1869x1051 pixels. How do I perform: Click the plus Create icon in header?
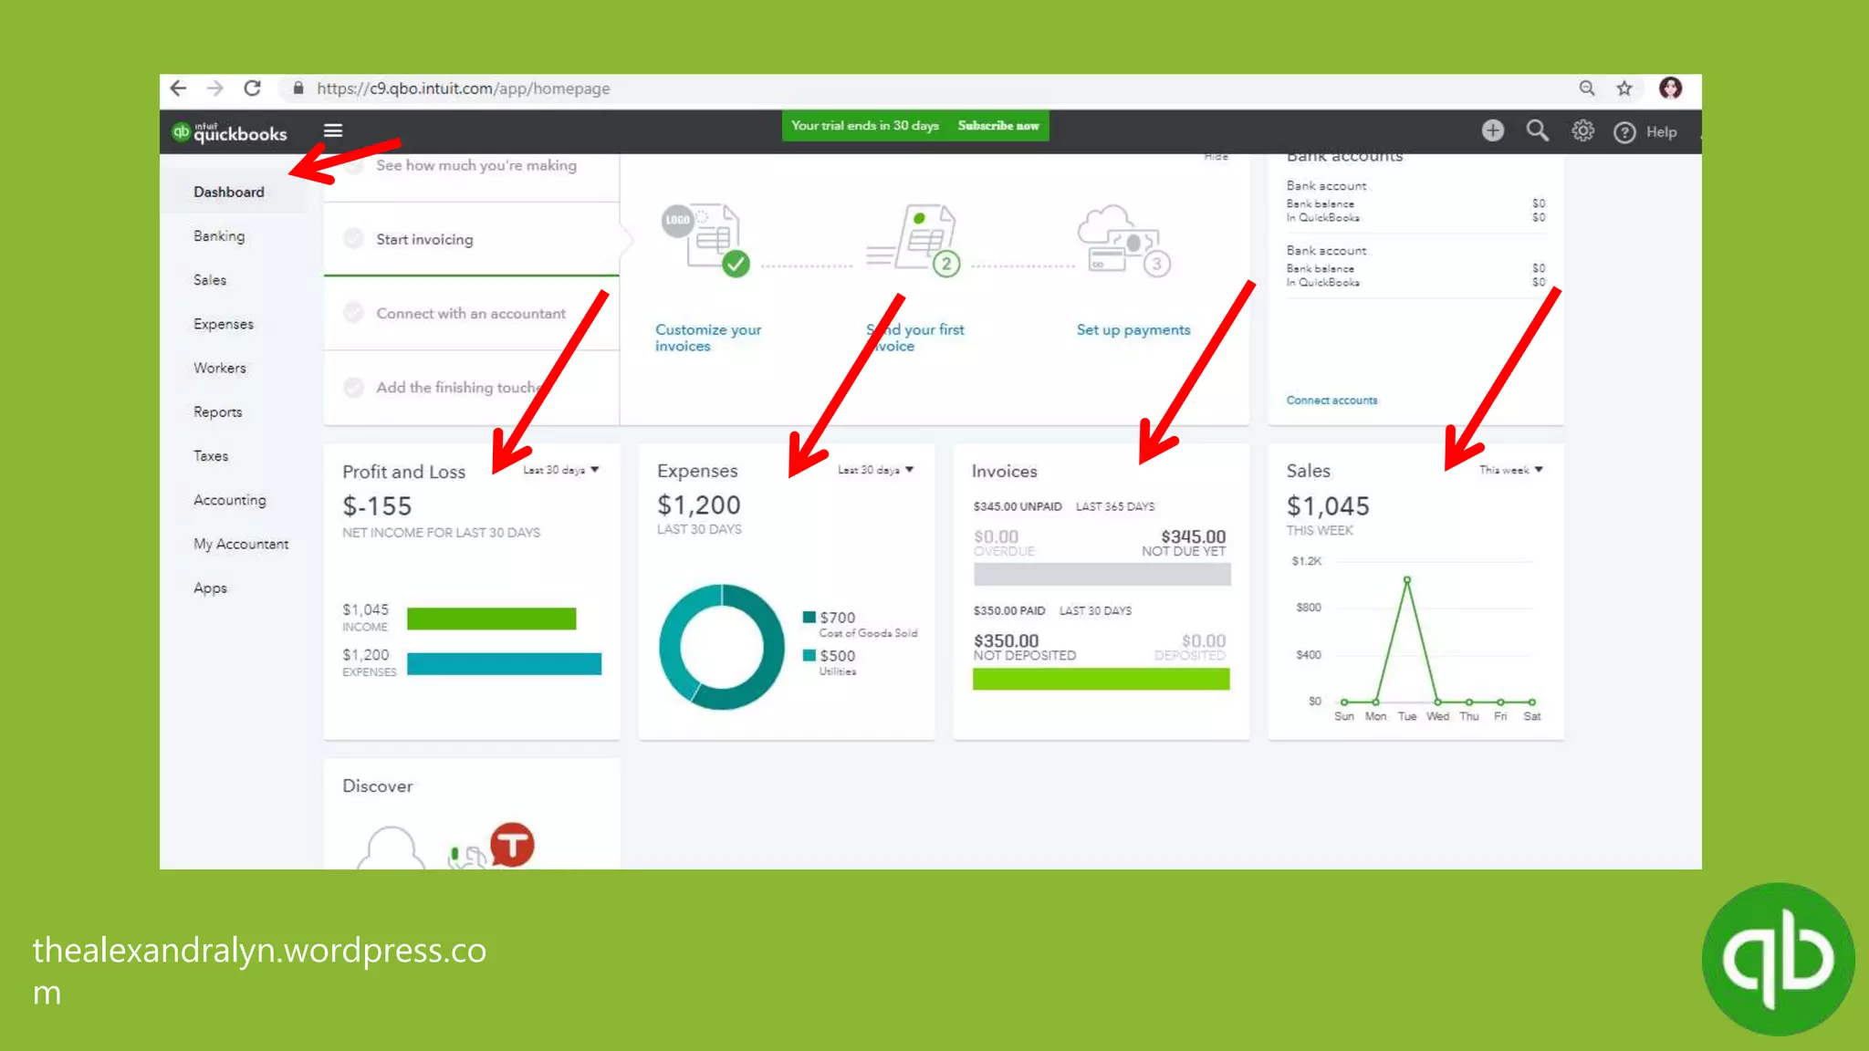[x=1492, y=130]
